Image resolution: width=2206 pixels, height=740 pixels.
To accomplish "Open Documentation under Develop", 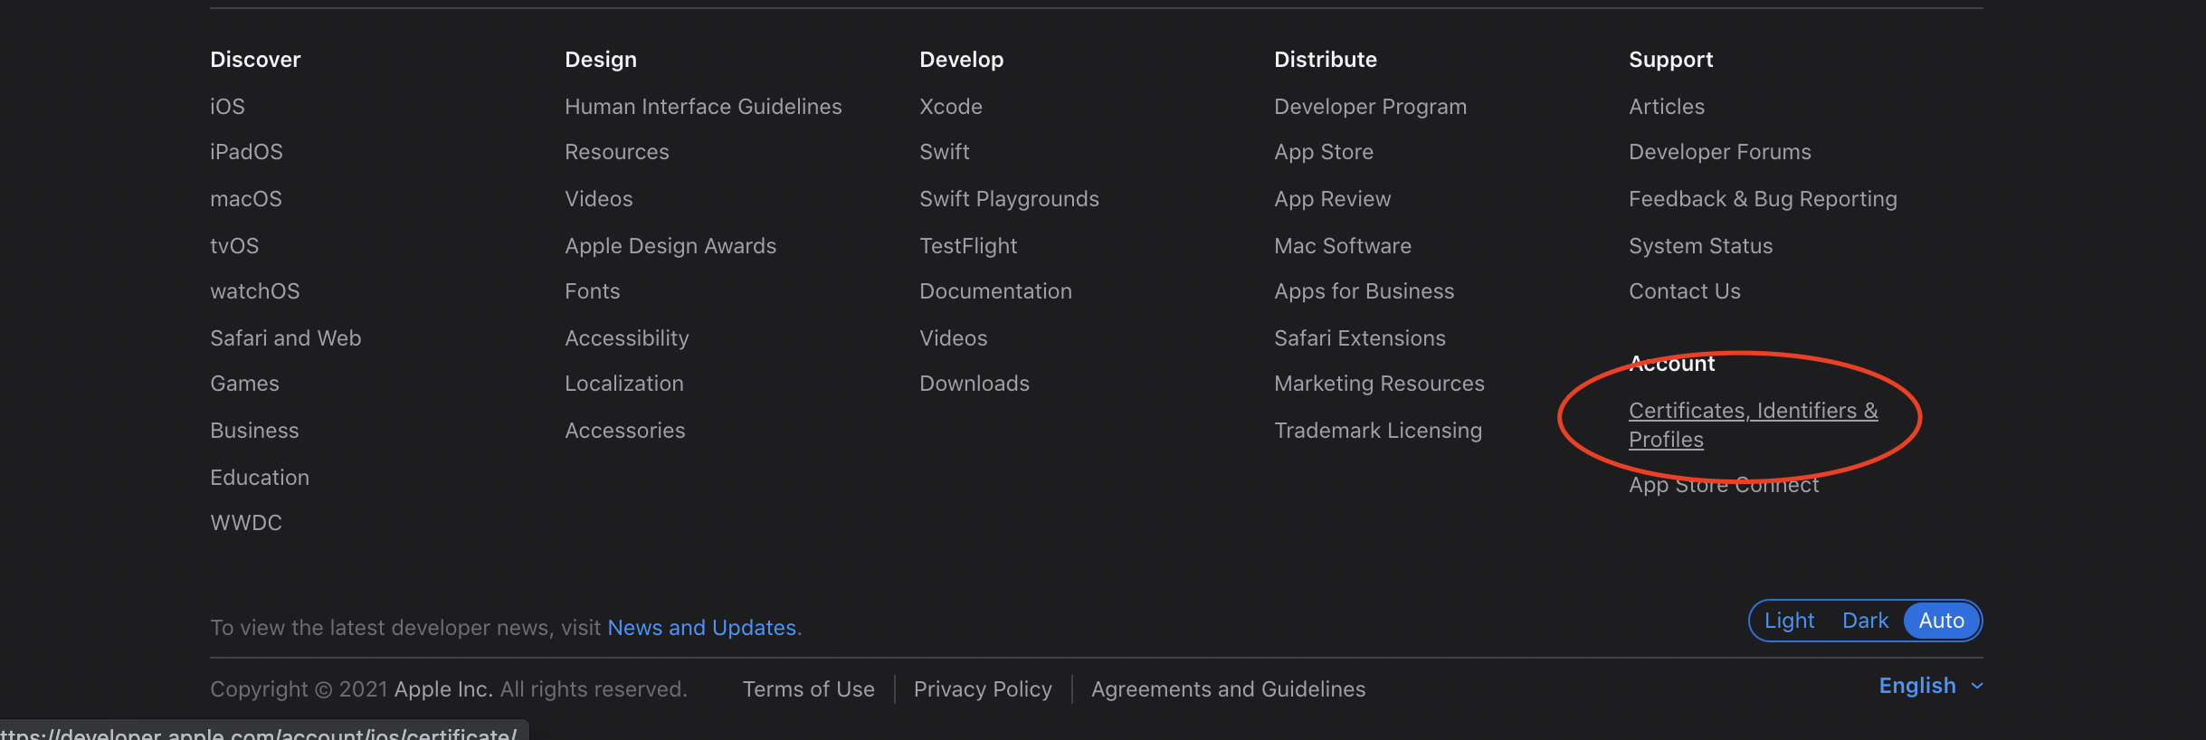I will pos(995,291).
